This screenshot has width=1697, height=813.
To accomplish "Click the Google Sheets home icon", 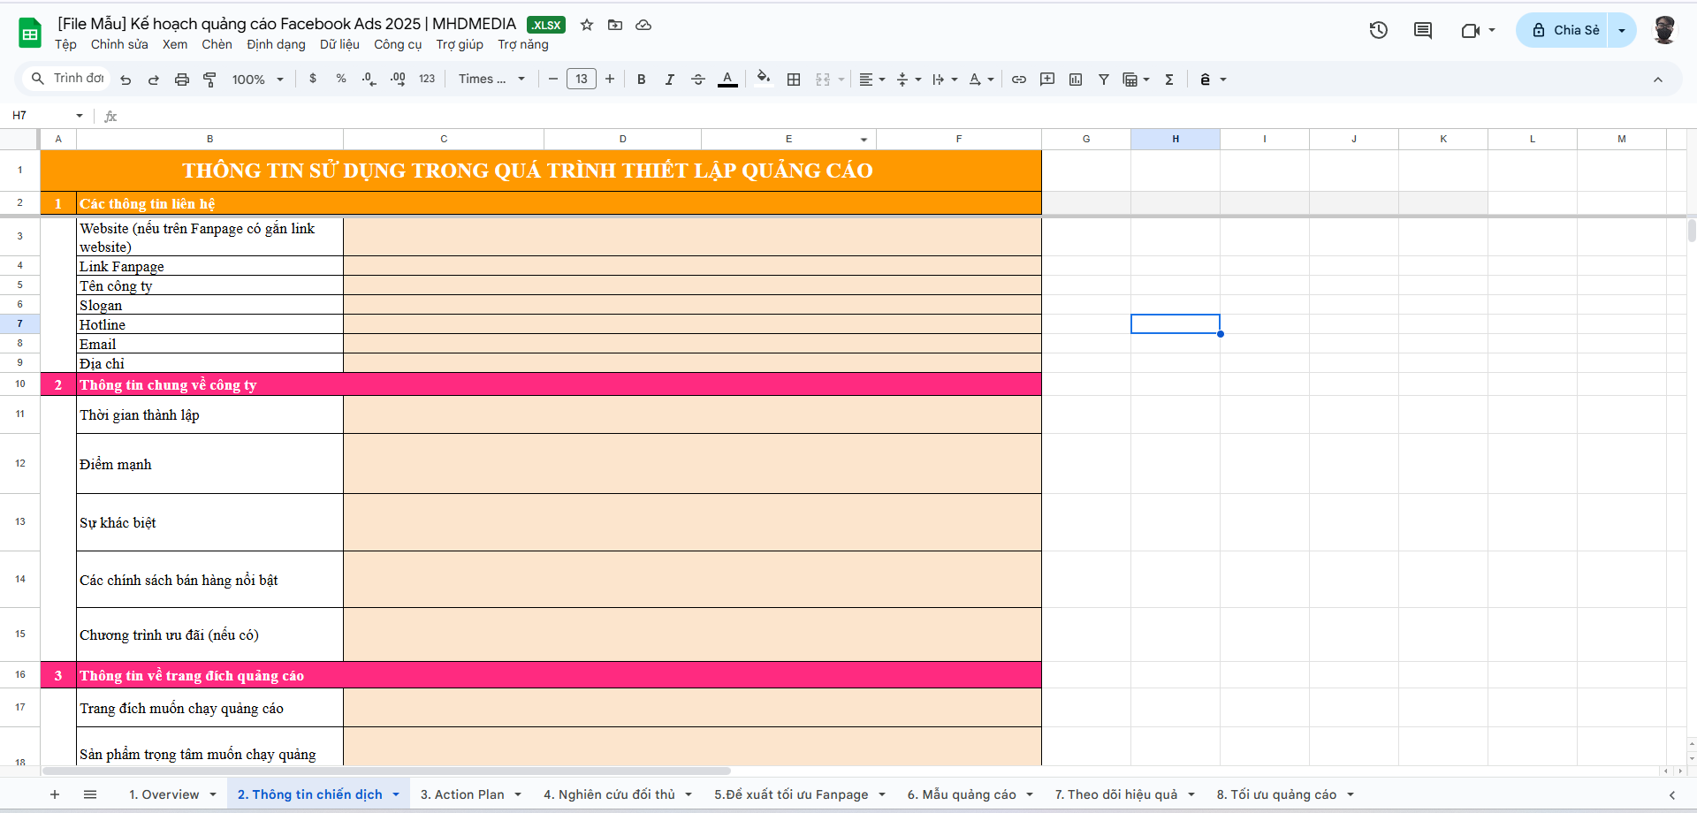I will pos(30,33).
